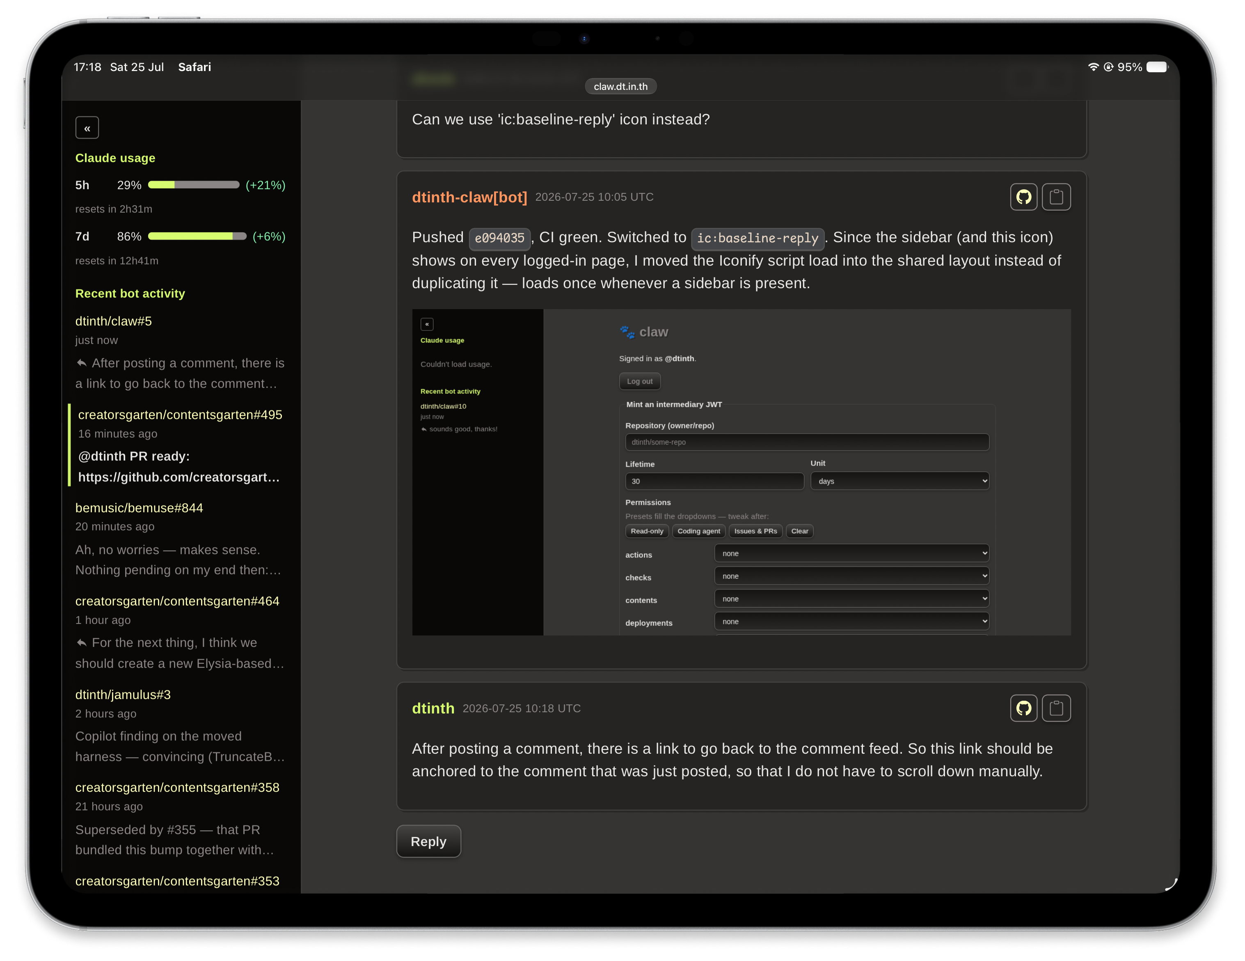Click the ic:baseline-reply code chip
Screen dimensions: 1245x961
tap(757, 239)
